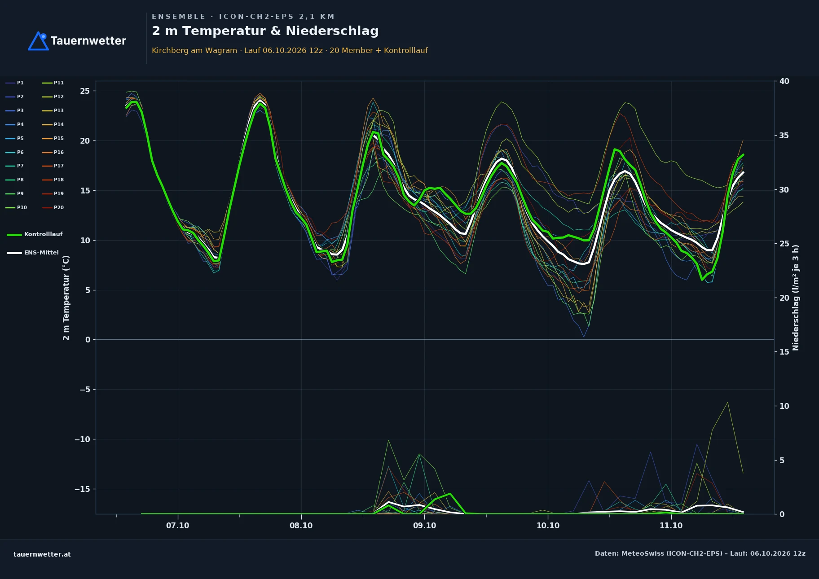
Task: Select the chart title '2 m Temperatur & Niederschlag'
Action: [x=265, y=31]
